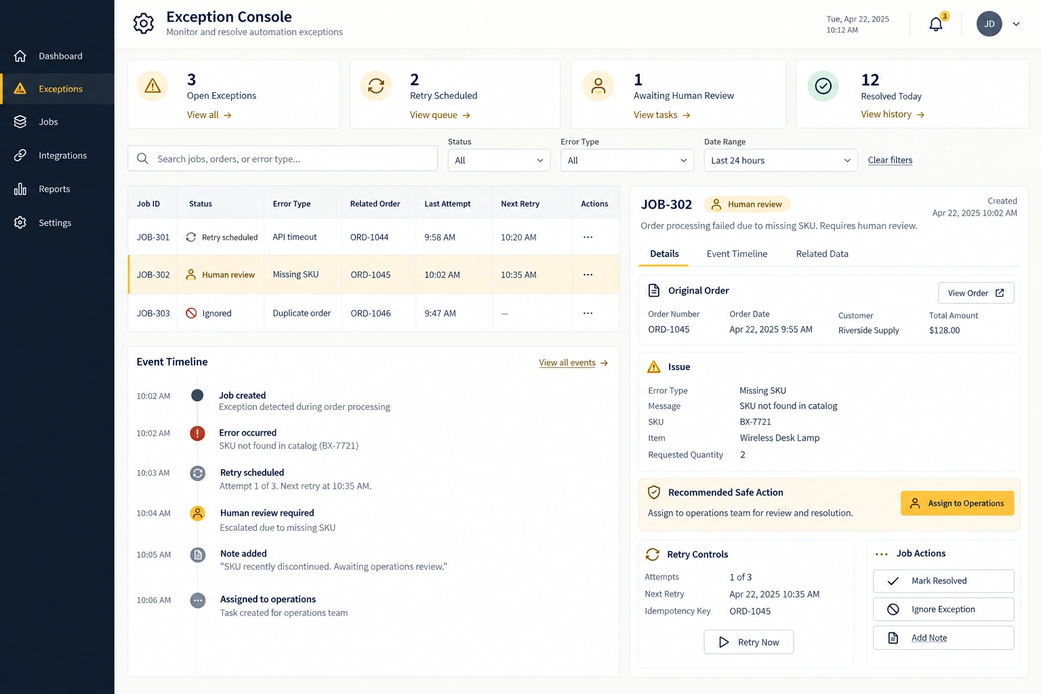Open actions menu for JOB-301

pyautogui.click(x=588, y=237)
